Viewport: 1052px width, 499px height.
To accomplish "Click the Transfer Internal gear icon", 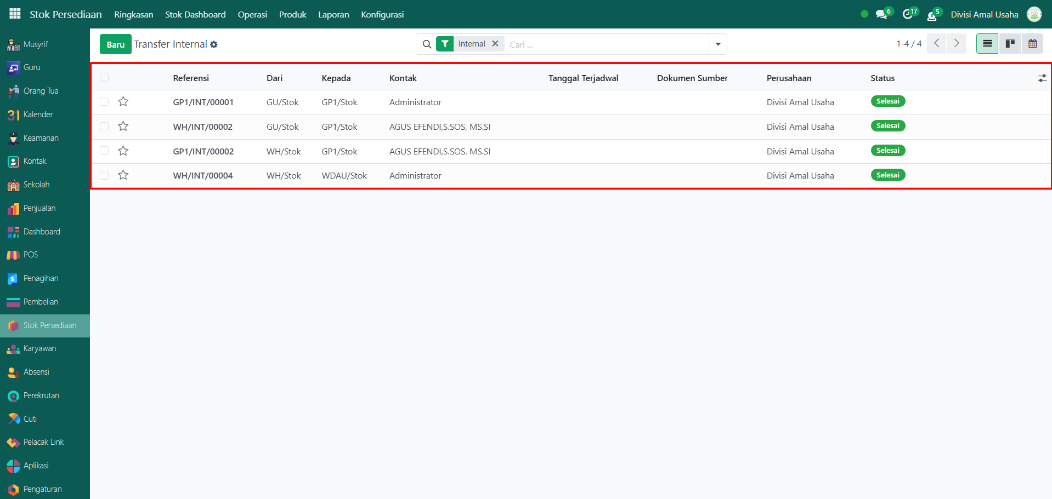I will point(214,45).
